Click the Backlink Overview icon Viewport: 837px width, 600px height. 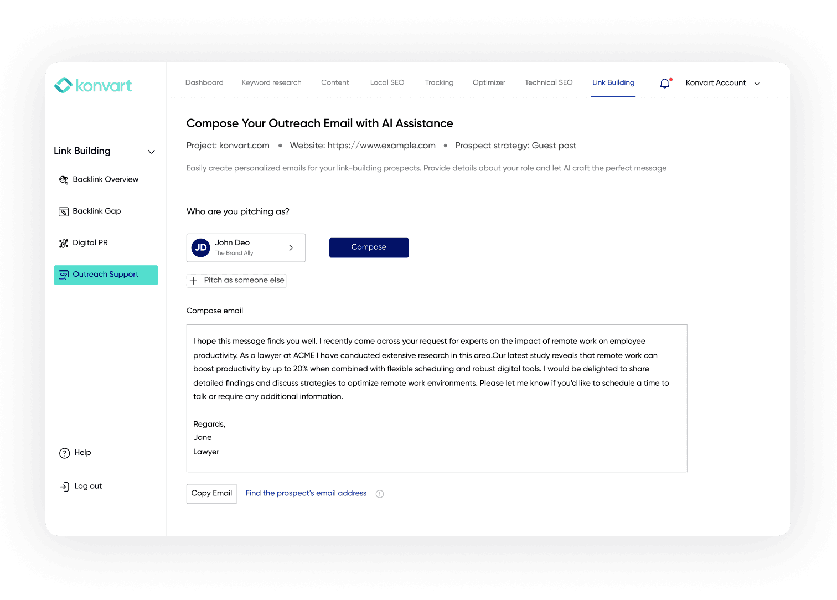click(64, 180)
